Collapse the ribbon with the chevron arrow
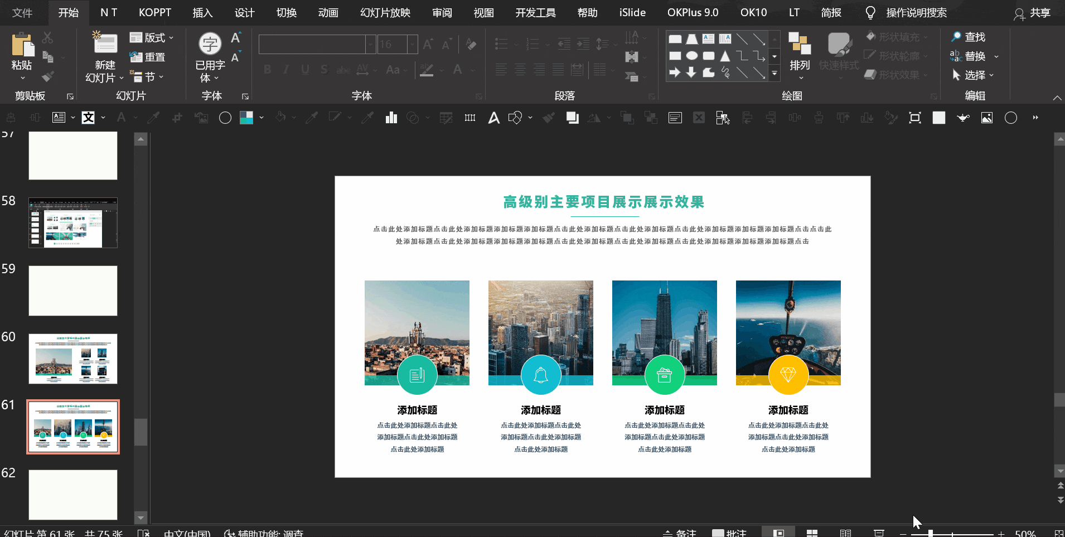The height and width of the screenshot is (537, 1065). click(x=1057, y=98)
